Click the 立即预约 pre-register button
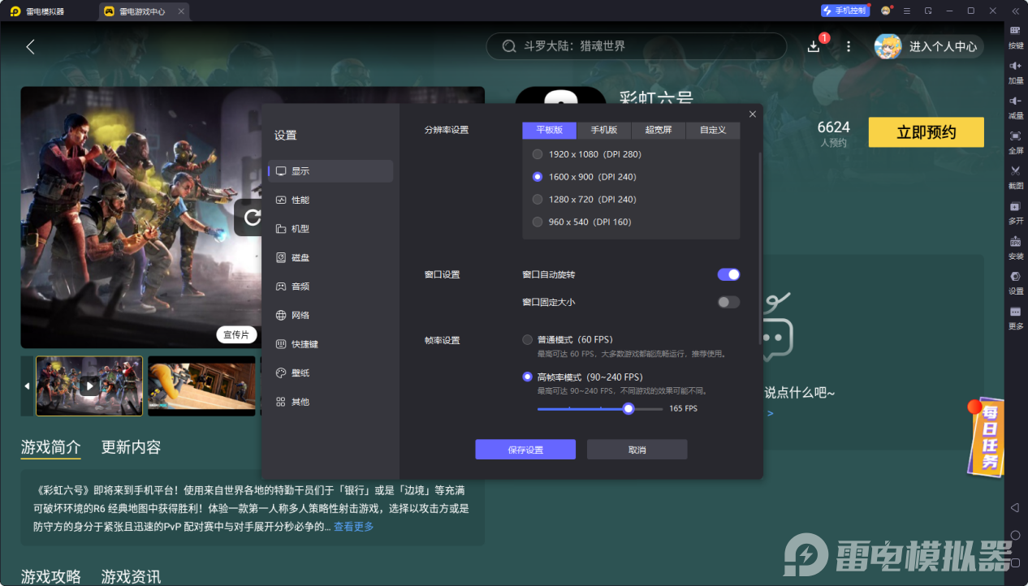Screen dimensions: 1028x586 pyautogui.click(x=926, y=132)
